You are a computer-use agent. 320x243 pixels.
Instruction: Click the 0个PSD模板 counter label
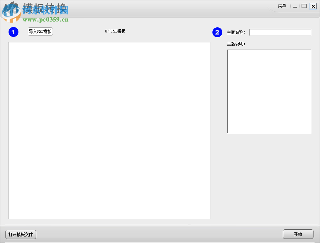click(x=115, y=31)
